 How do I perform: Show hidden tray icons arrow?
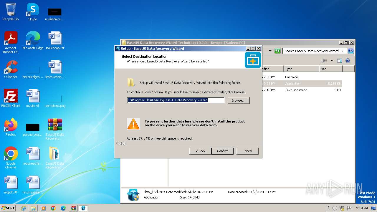point(328,208)
